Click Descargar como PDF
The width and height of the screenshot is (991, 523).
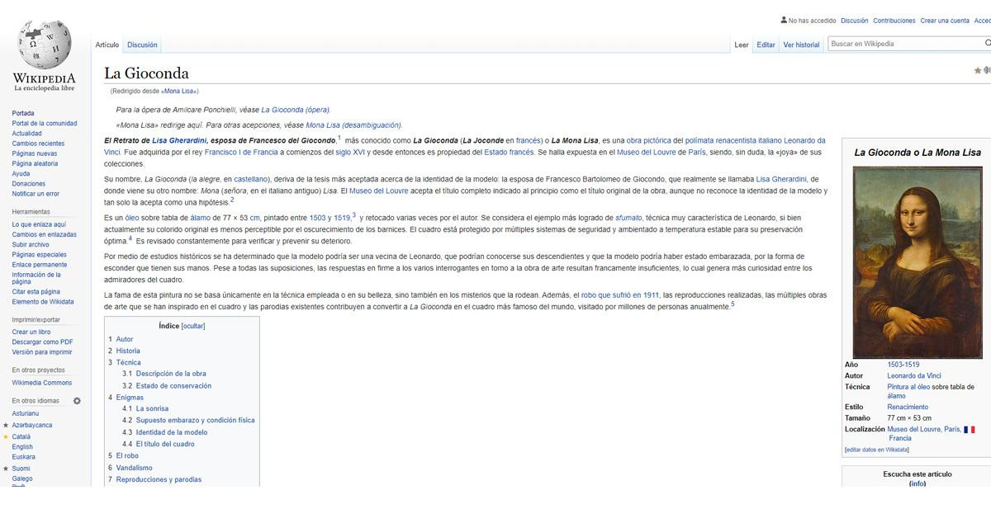(x=42, y=342)
